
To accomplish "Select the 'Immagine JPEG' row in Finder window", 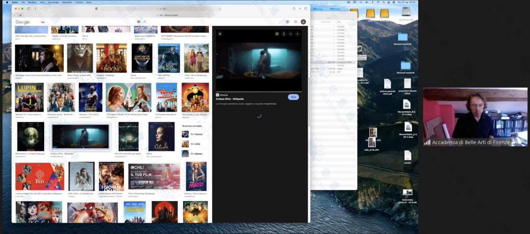I will coord(333,62).
